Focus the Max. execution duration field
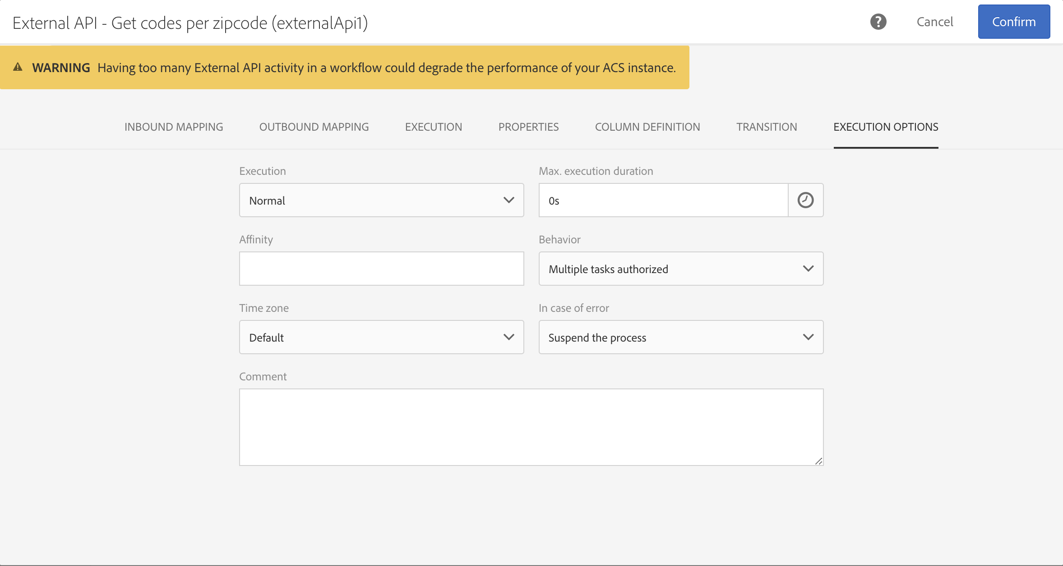The width and height of the screenshot is (1063, 566). (662, 200)
